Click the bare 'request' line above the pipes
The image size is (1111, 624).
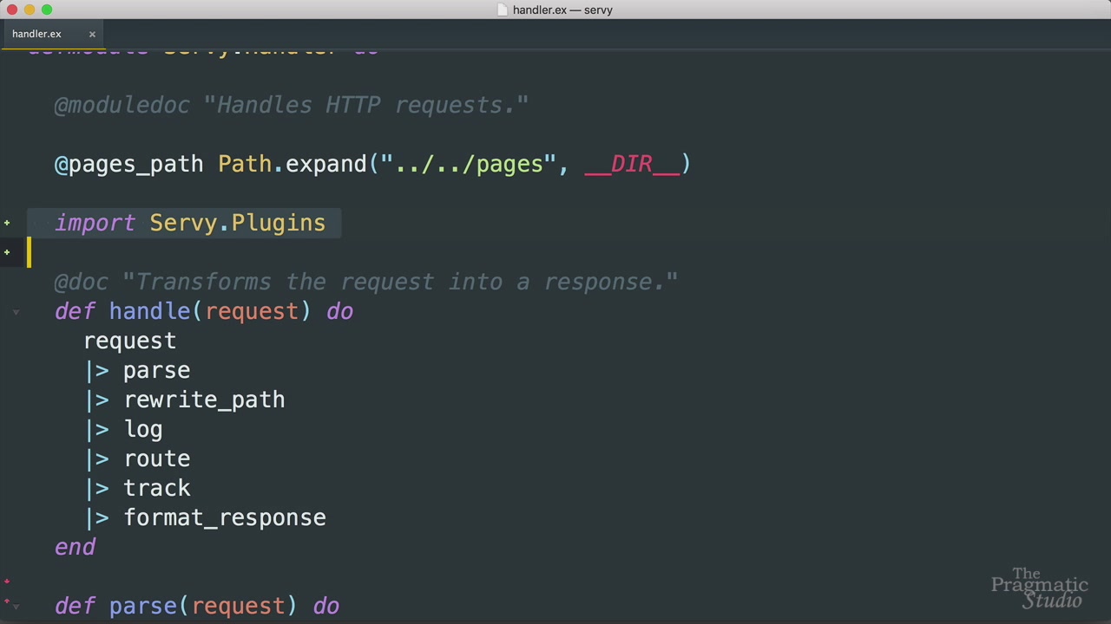pos(129,341)
